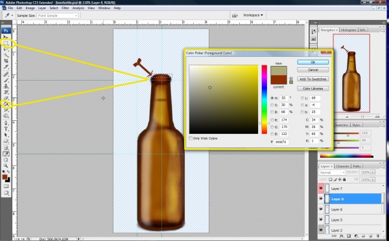Screen dimensions: 389x241
Task: Select the Slice tool
Action: [6, 67]
